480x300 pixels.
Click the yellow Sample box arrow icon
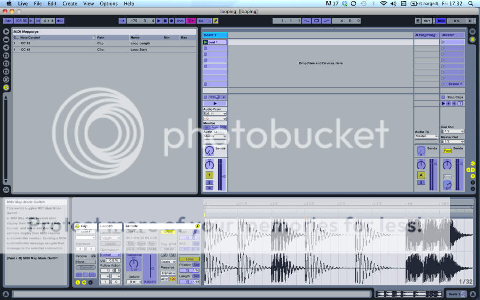click(x=197, y=226)
